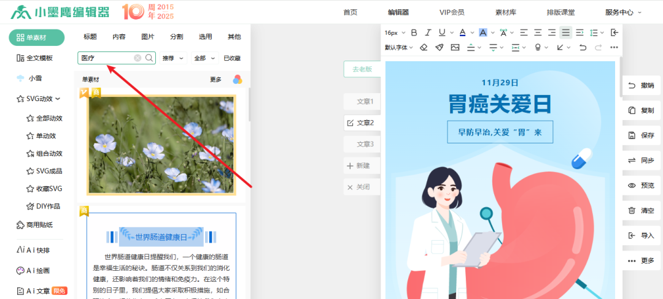Expand background color dropdown arrow
Viewport: 663px width, 299px height.
point(492,32)
